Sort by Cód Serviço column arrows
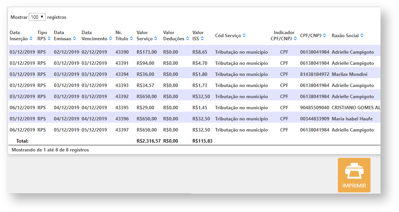The width and height of the screenshot is (399, 212). [244, 36]
